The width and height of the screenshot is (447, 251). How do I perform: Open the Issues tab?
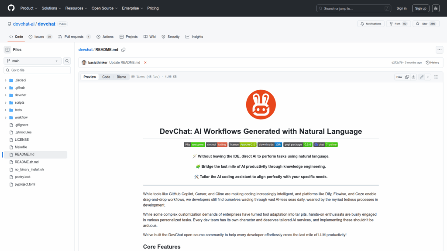click(40, 37)
